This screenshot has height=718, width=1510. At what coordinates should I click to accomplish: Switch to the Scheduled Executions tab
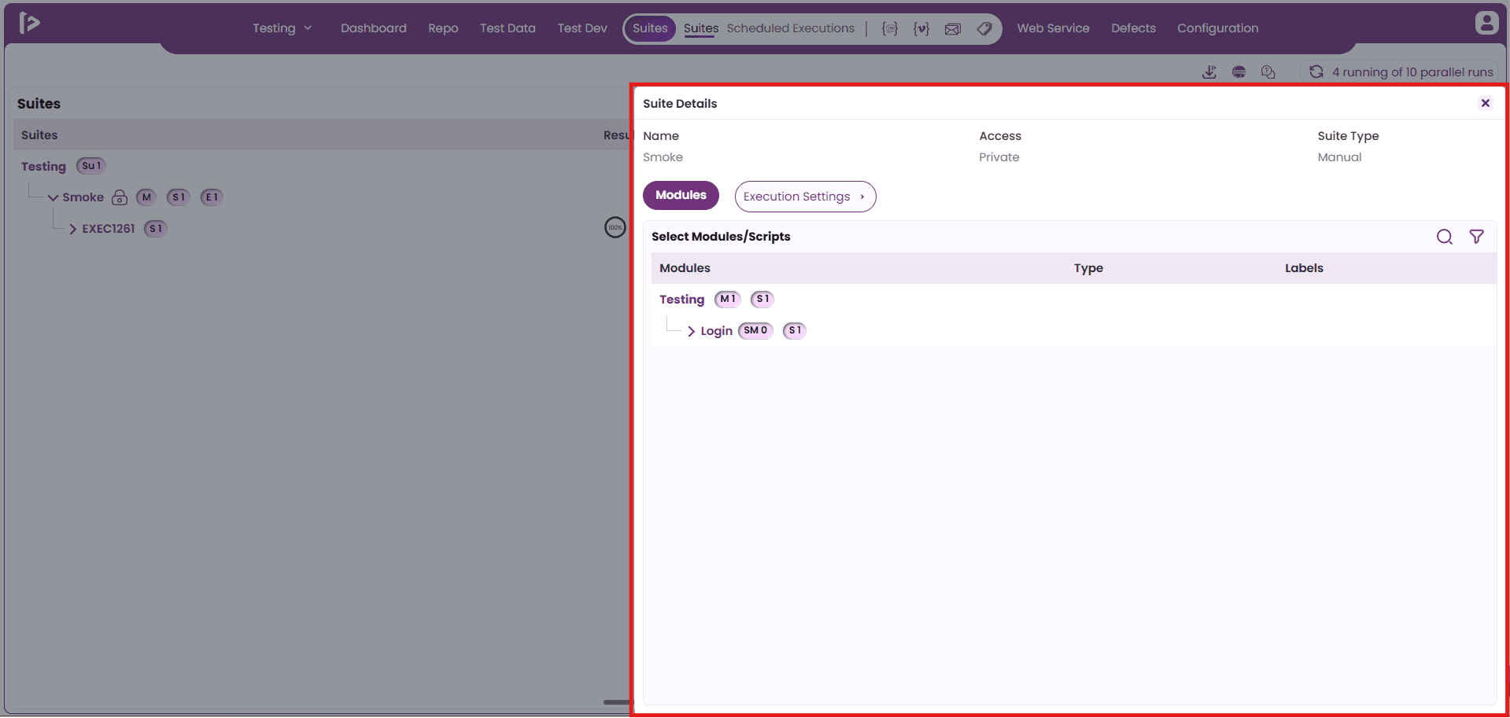click(790, 28)
